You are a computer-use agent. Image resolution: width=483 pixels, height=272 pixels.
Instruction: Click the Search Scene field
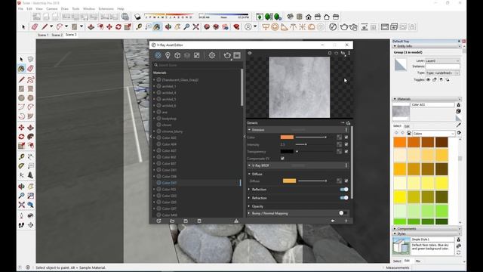coord(198,65)
